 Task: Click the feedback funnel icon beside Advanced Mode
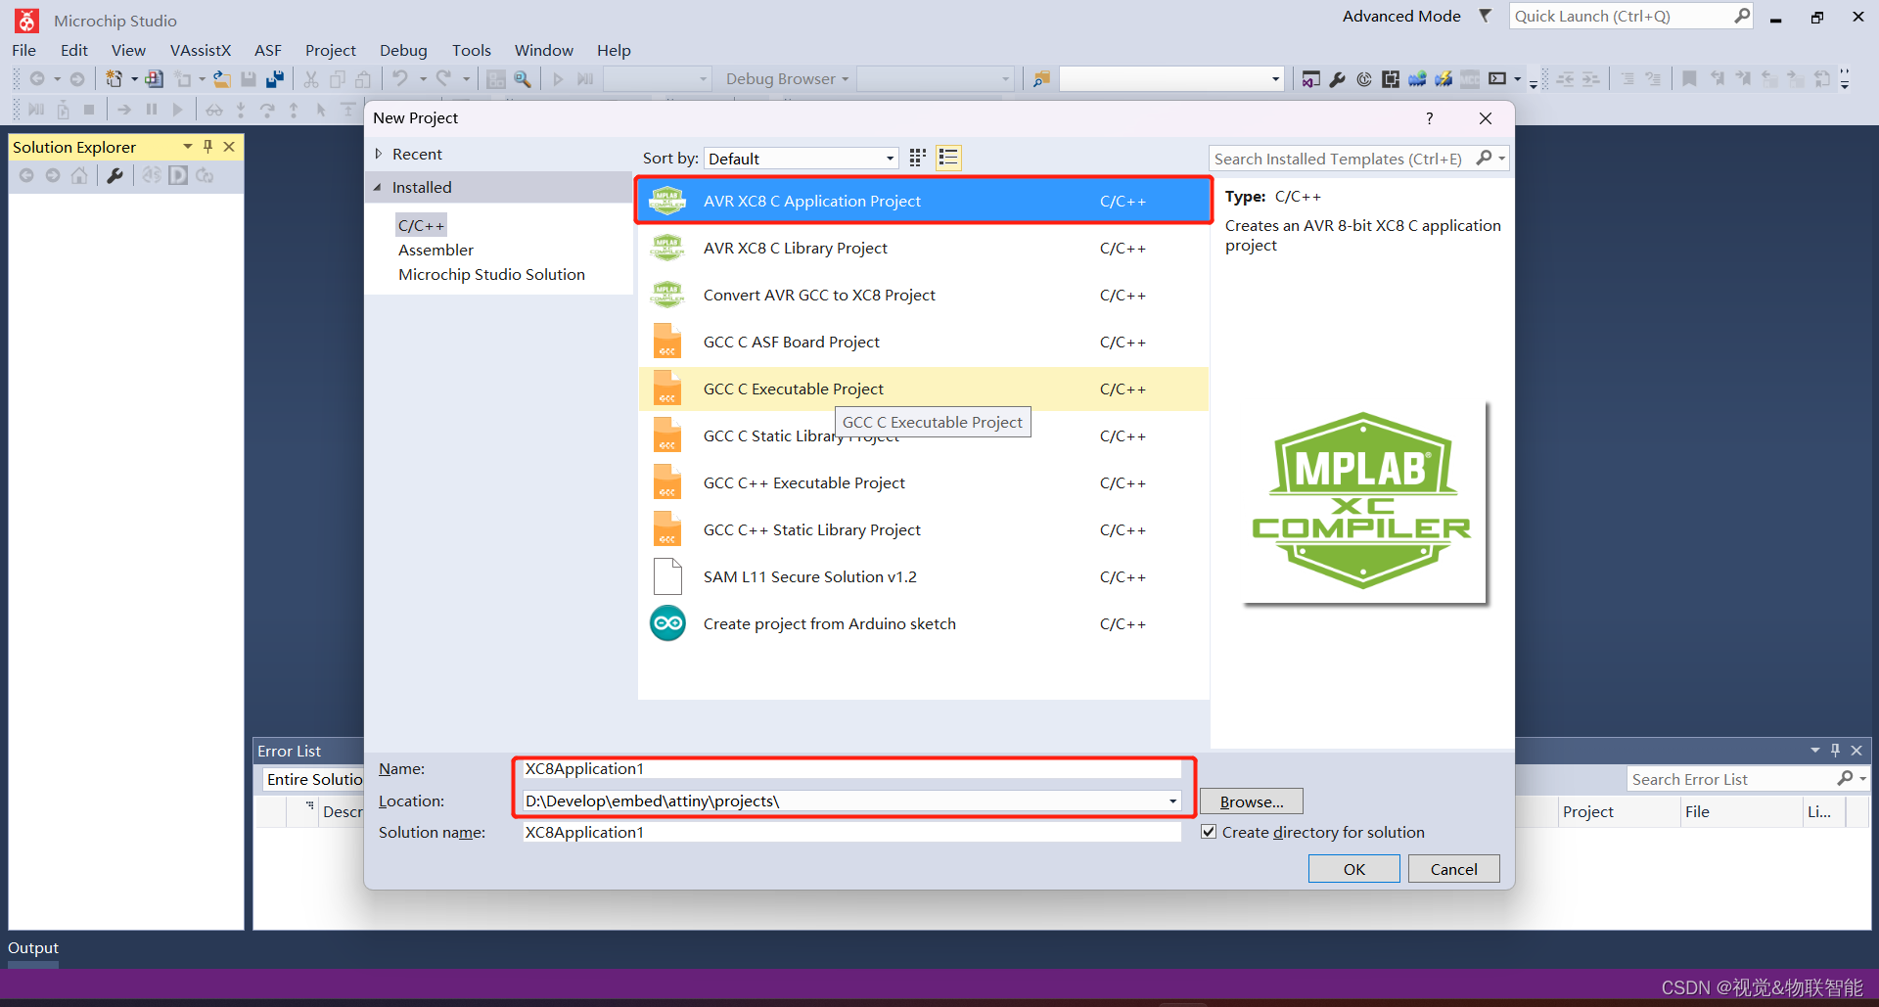[1485, 16]
